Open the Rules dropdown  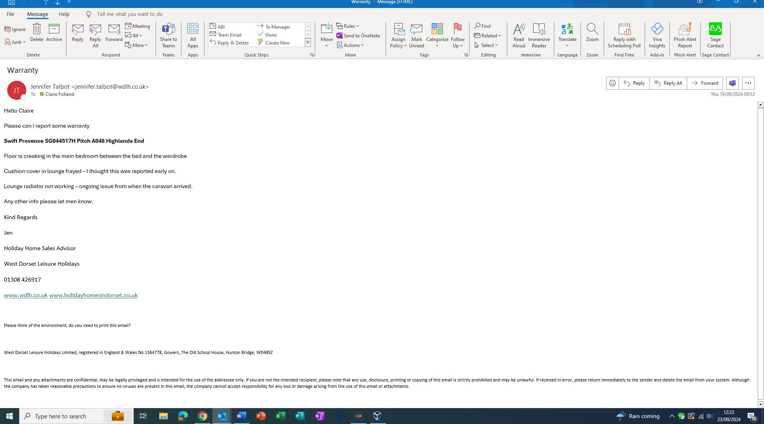[x=348, y=26]
